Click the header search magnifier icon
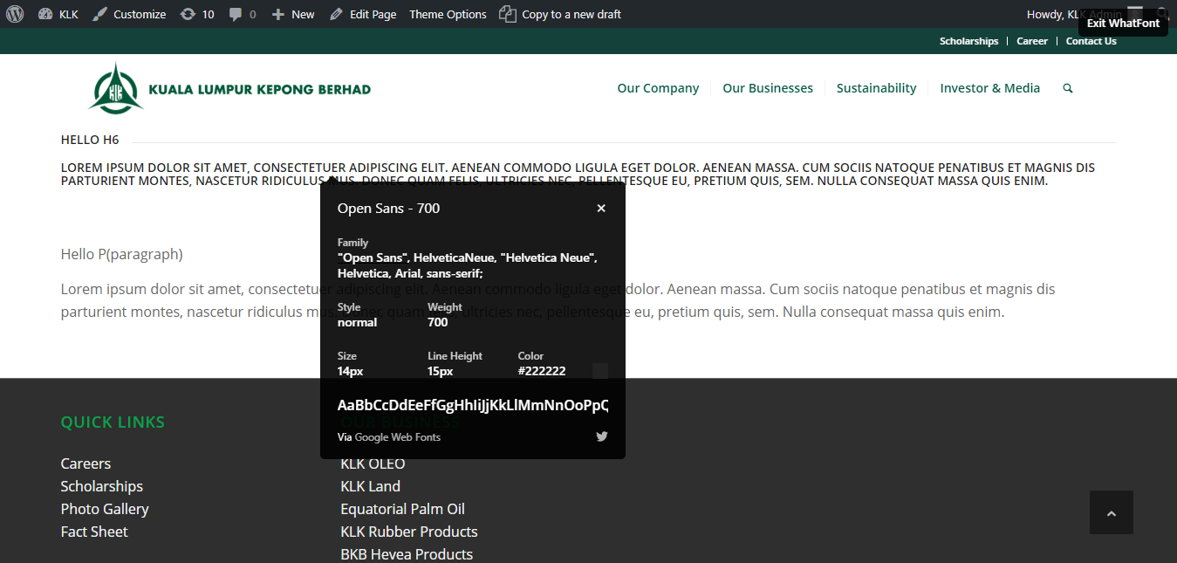Viewport: 1177px width, 563px height. [x=1068, y=88]
